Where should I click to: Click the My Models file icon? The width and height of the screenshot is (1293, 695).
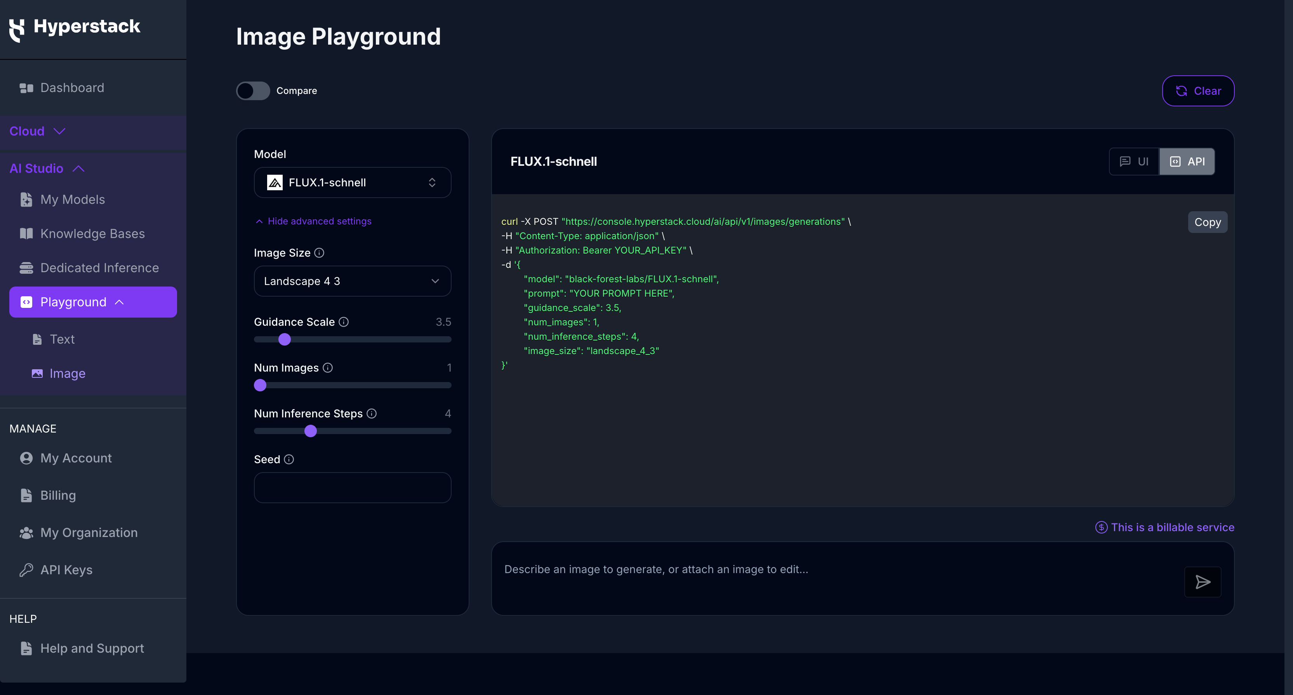26,199
